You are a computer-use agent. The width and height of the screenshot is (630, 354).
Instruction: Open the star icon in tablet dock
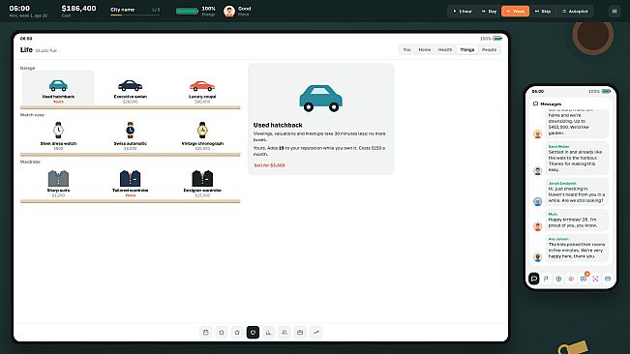click(x=237, y=333)
